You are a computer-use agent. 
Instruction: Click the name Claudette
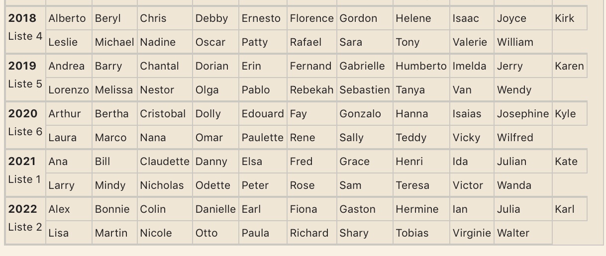[165, 162]
